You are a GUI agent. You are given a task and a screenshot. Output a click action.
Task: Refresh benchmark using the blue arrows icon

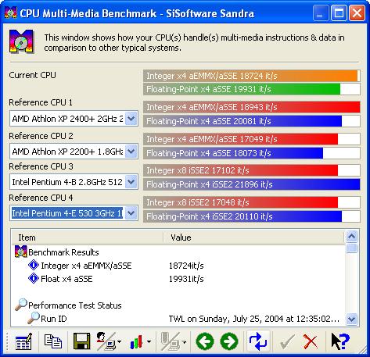coord(258,341)
